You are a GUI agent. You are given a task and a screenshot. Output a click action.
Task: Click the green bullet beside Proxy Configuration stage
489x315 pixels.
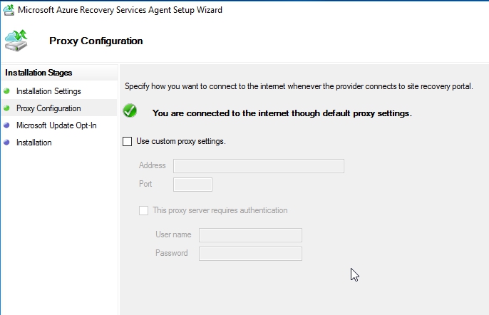tap(7, 108)
